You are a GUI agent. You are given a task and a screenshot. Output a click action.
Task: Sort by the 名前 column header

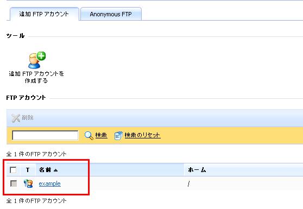pos(45,170)
